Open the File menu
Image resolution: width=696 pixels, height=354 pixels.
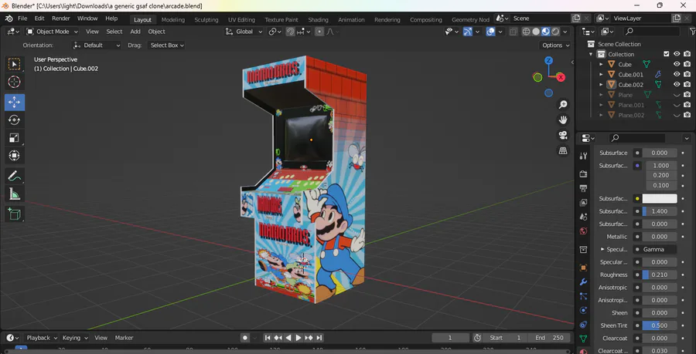[22, 19]
